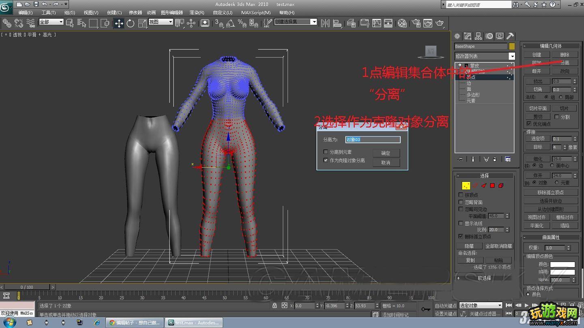584x328 pixels.
Task: Click the Render teapot icon at toolbar end
Action: [x=440, y=23]
